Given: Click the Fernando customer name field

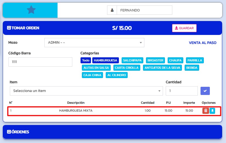Looking at the screenshot, I should (x=144, y=10).
